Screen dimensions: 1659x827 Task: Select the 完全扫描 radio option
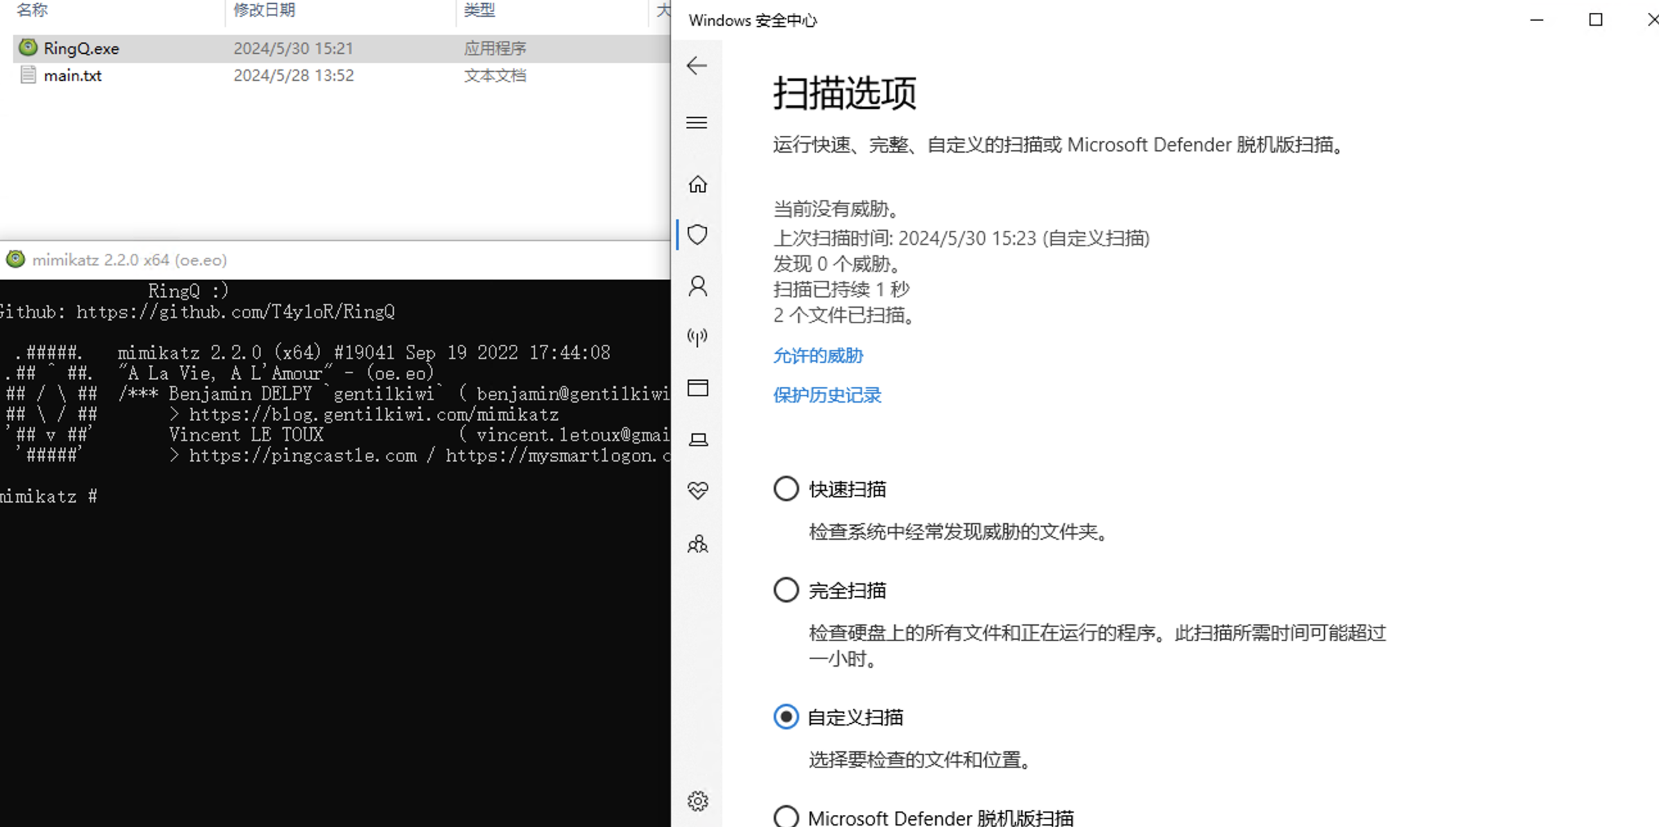tap(786, 590)
